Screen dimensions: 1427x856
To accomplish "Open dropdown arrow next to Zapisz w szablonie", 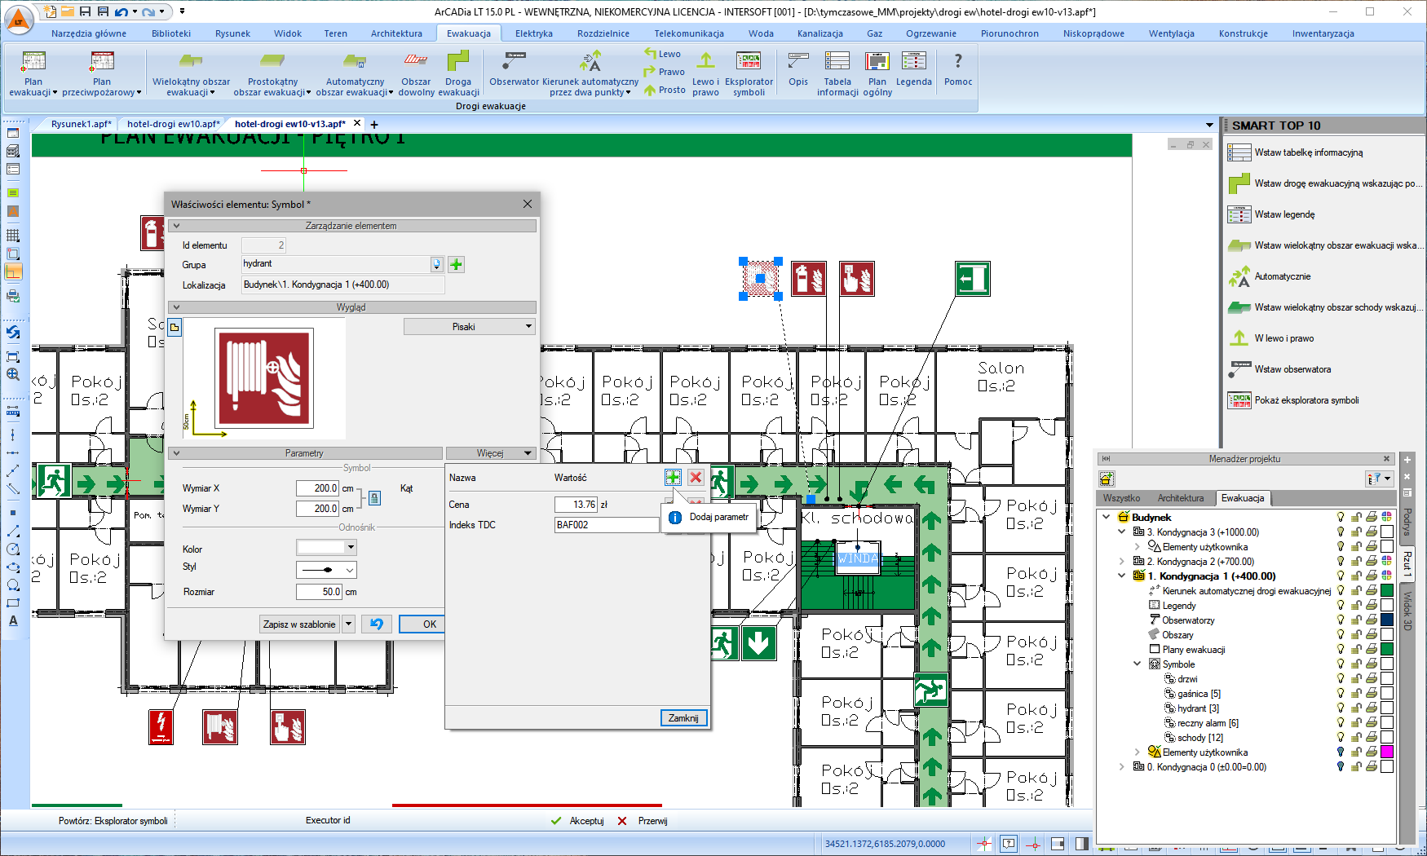I will click(x=348, y=624).
